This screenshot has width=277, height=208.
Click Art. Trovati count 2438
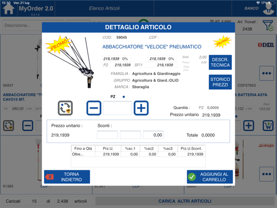click(x=247, y=29)
